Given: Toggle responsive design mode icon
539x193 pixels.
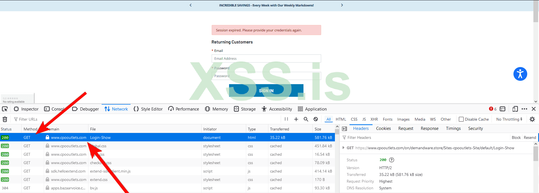Looking at the screenshot, I should pyautogui.click(x=515, y=109).
